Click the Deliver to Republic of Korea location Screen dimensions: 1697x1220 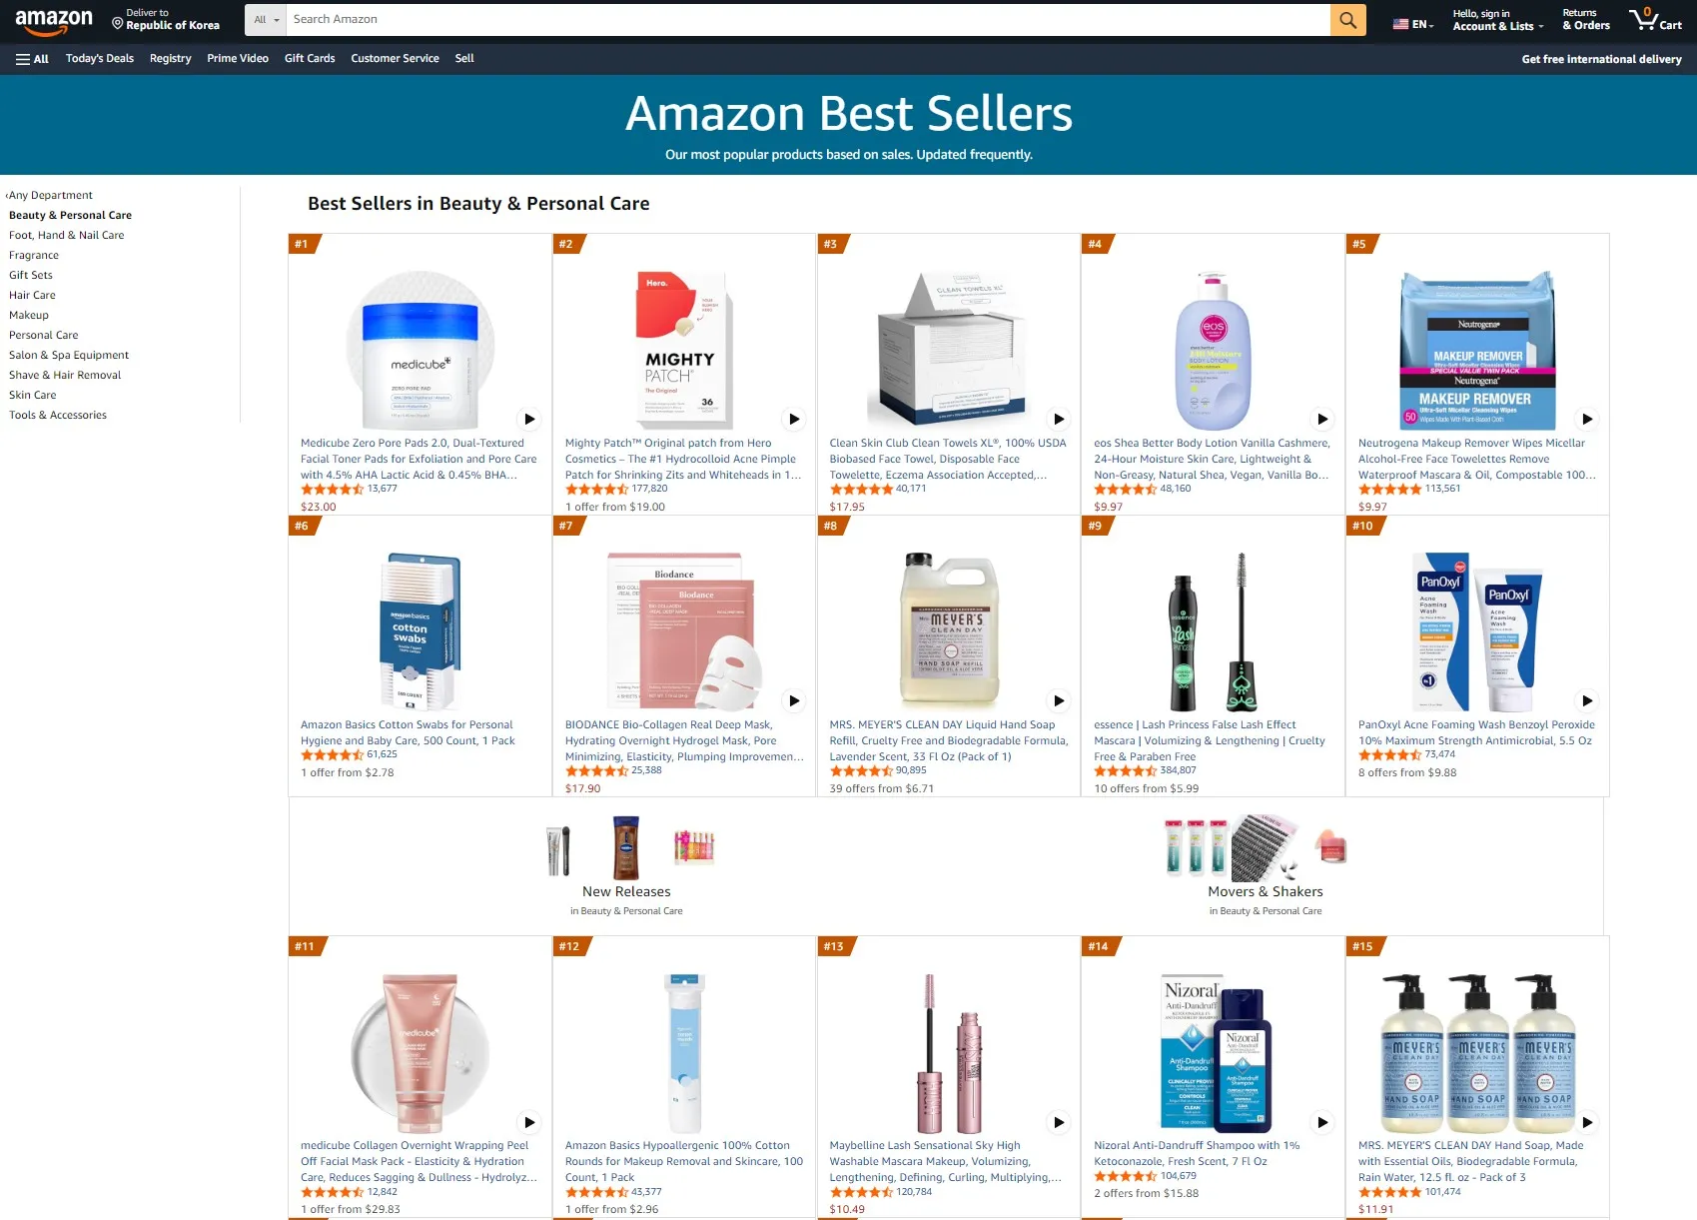(x=166, y=19)
